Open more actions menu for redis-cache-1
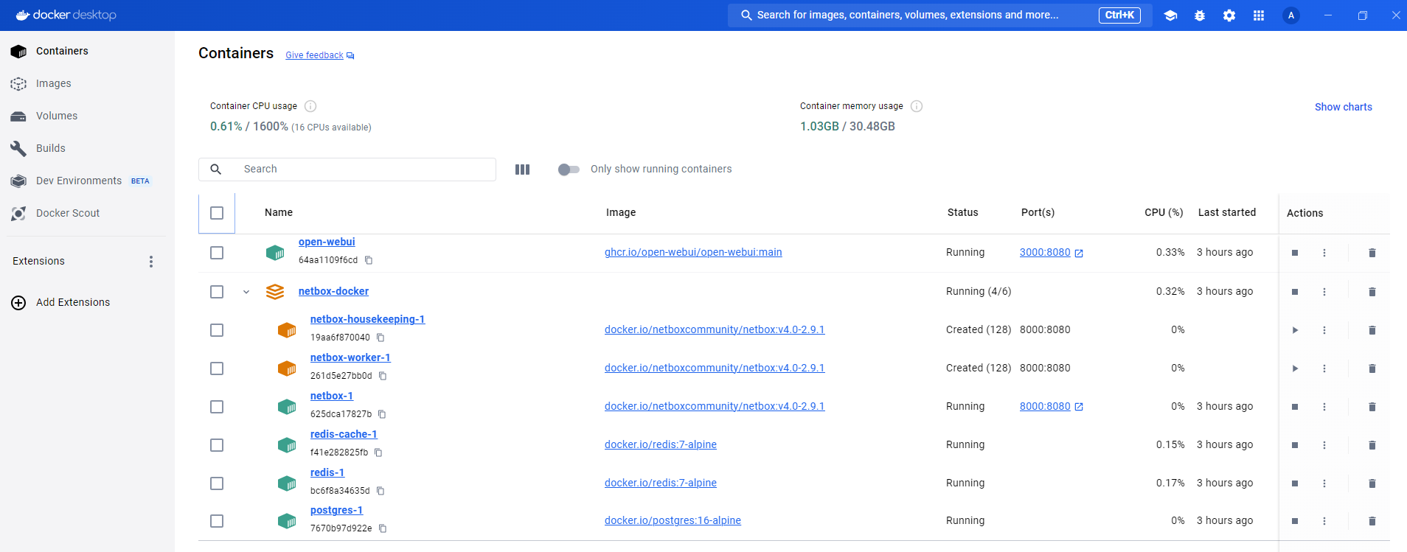The image size is (1407, 552). pyautogui.click(x=1324, y=445)
